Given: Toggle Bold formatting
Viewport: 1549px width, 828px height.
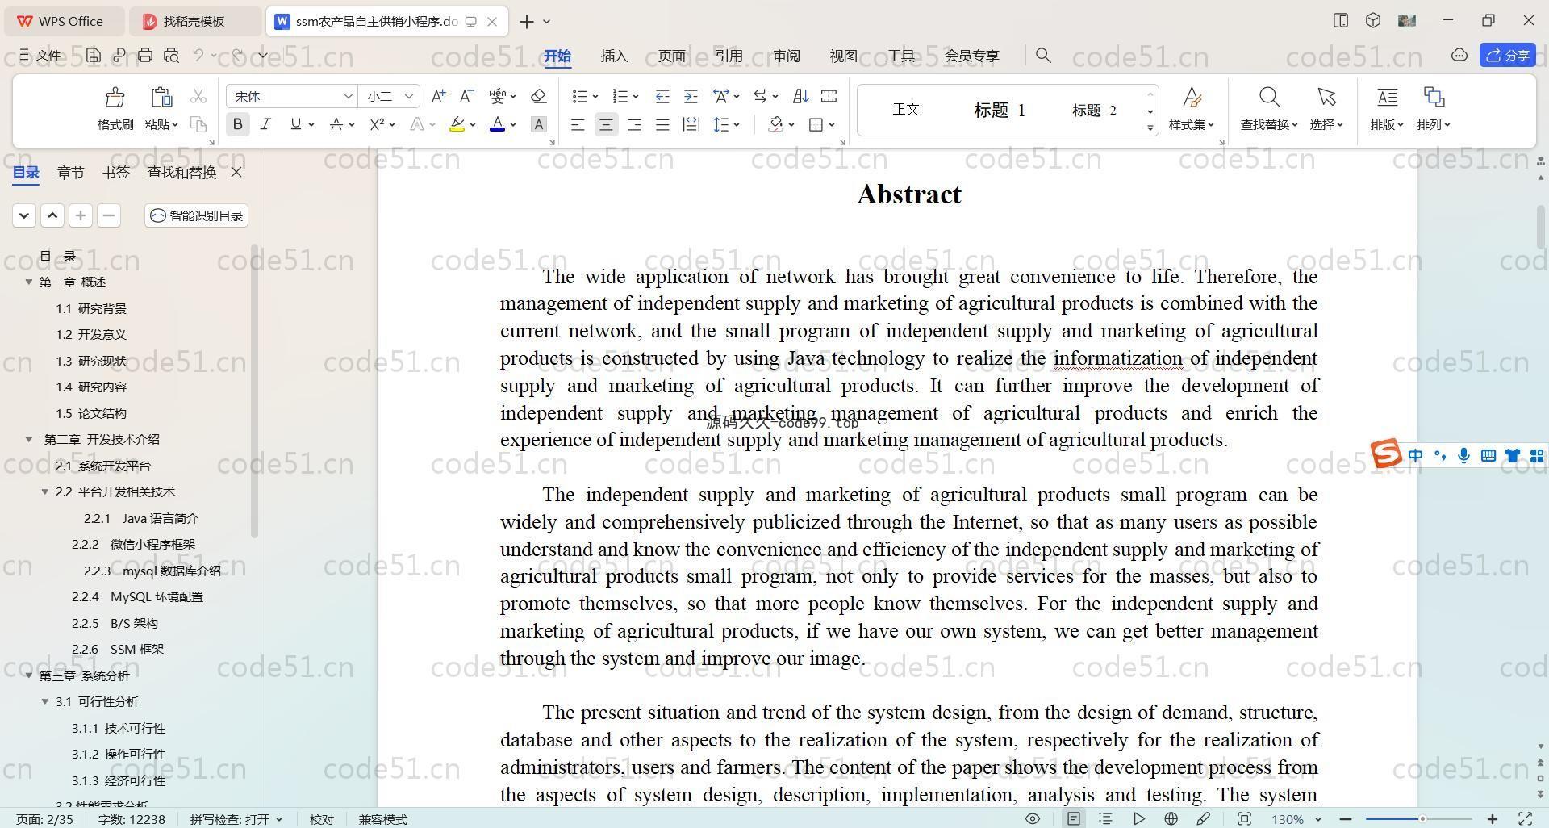Looking at the screenshot, I should [x=237, y=124].
